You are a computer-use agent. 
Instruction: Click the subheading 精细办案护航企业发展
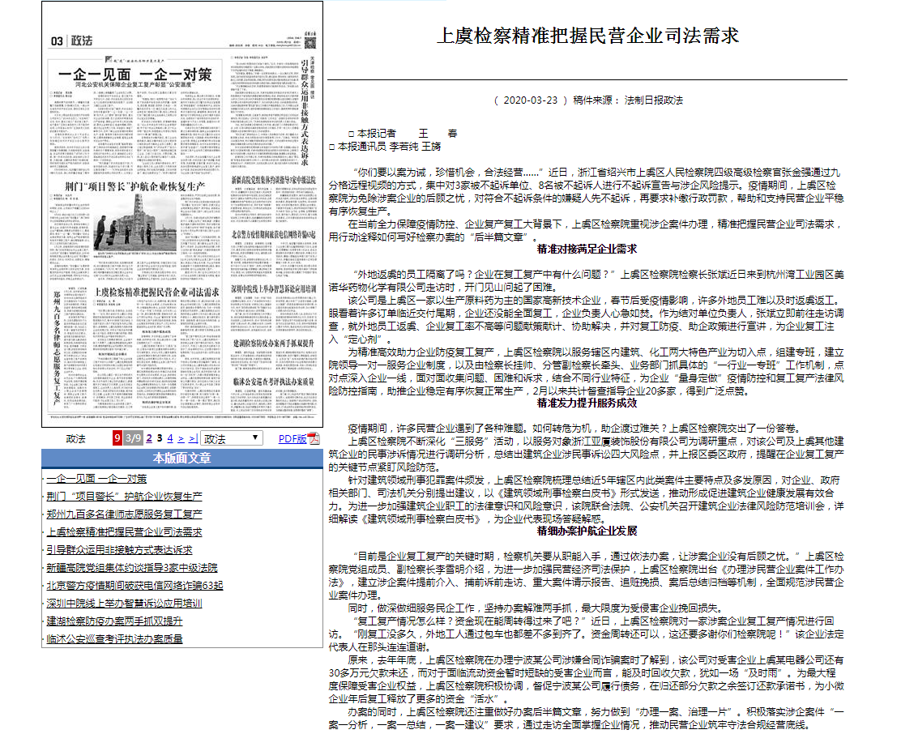point(587,531)
